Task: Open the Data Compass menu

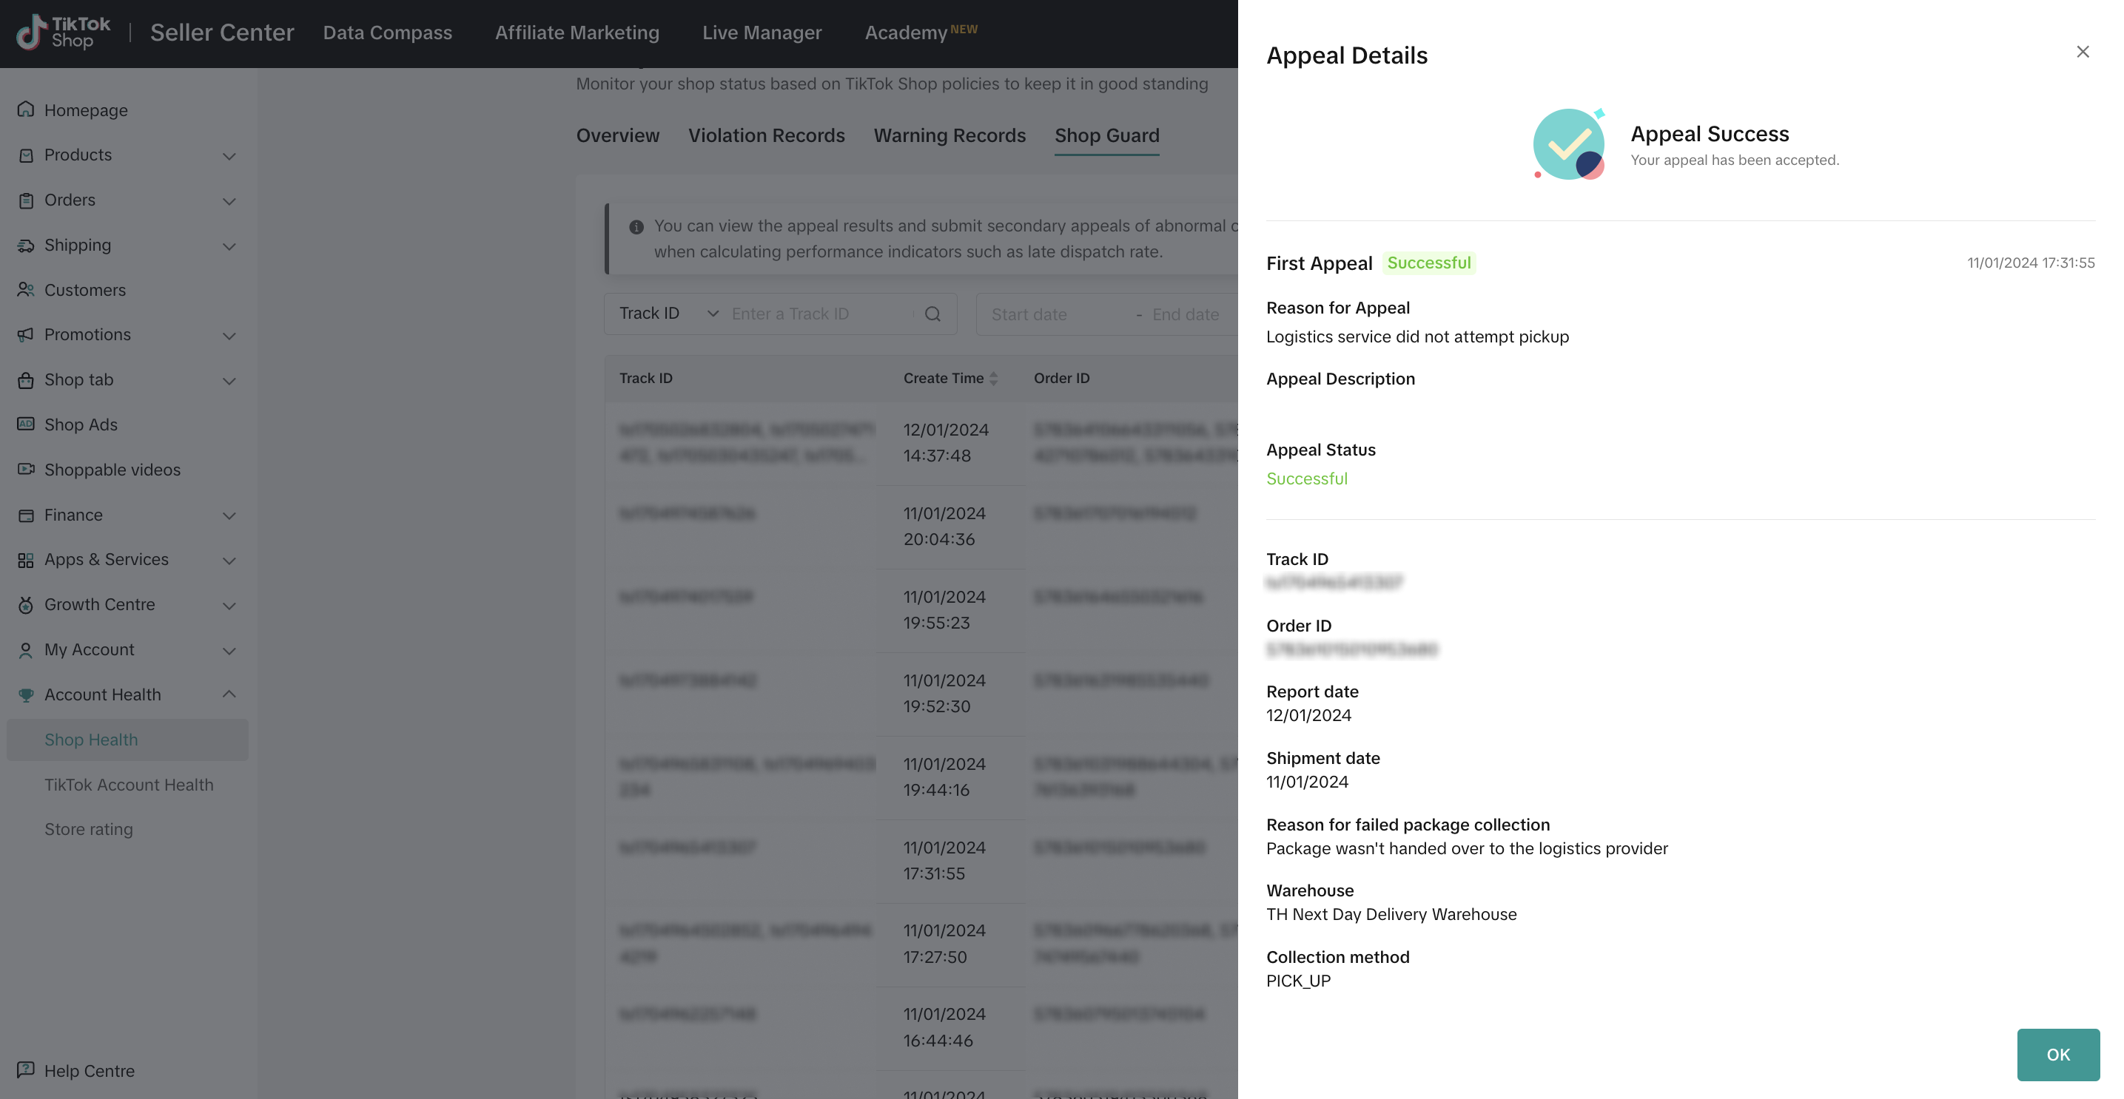Action: coord(387,32)
